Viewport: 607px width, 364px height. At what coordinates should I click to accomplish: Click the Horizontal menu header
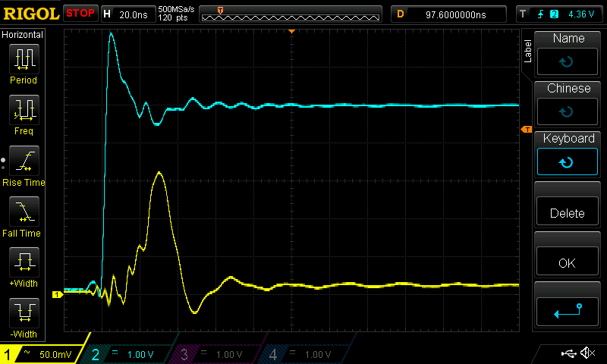pyautogui.click(x=23, y=35)
